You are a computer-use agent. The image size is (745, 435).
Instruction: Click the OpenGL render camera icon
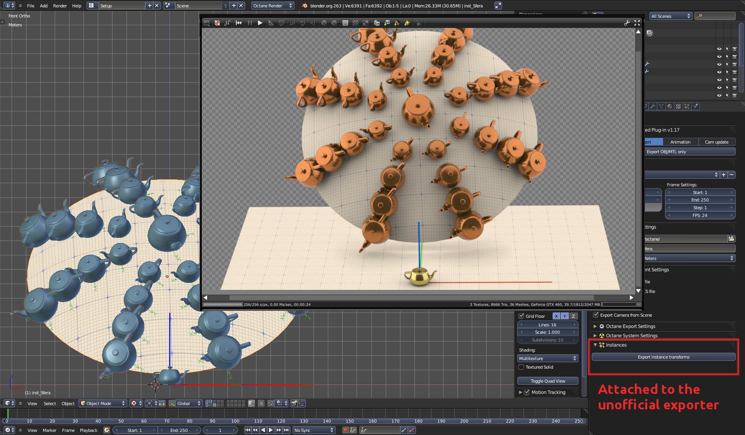pyautogui.click(x=294, y=403)
